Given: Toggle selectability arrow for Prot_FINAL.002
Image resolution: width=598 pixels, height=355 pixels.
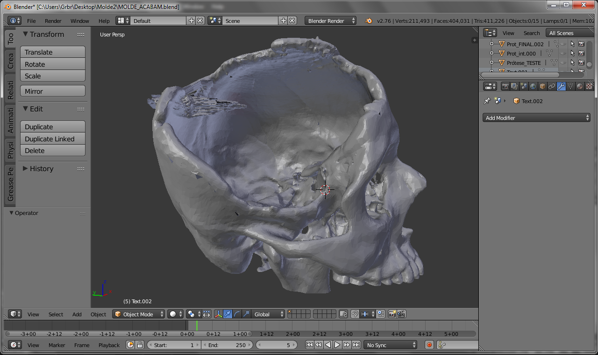Looking at the screenshot, I should tap(572, 44).
